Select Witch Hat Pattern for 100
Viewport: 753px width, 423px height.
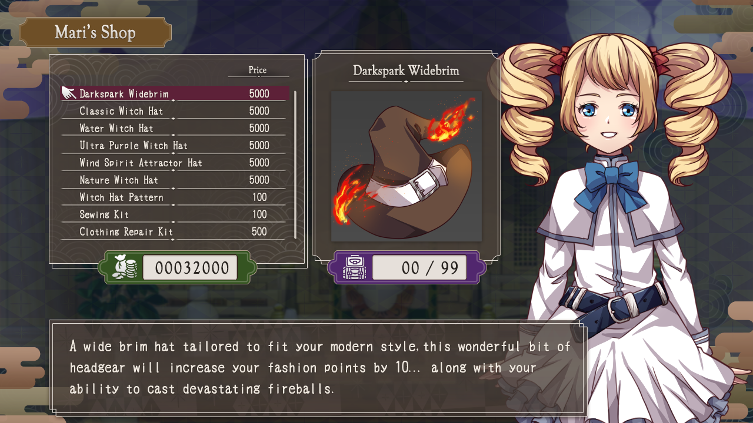click(175, 197)
